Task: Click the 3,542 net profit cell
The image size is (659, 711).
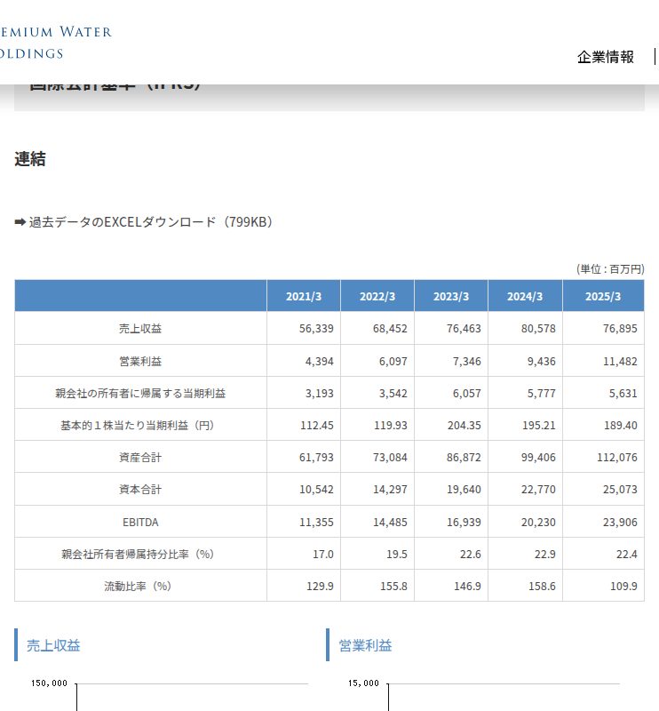Action: click(377, 393)
